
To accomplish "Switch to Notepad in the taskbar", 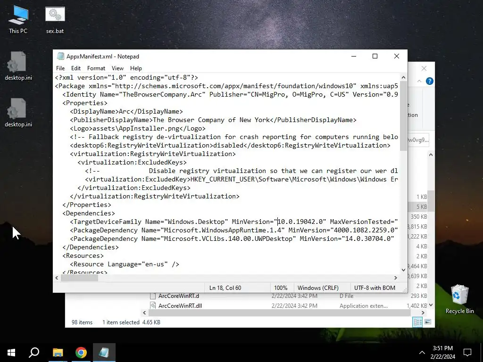I will point(104,353).
